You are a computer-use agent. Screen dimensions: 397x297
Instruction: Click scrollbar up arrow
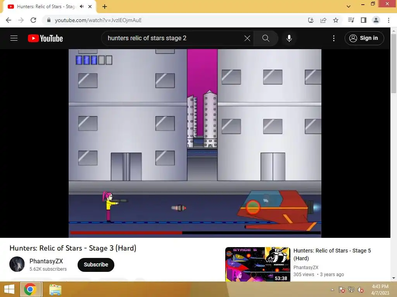click(394, 30)
